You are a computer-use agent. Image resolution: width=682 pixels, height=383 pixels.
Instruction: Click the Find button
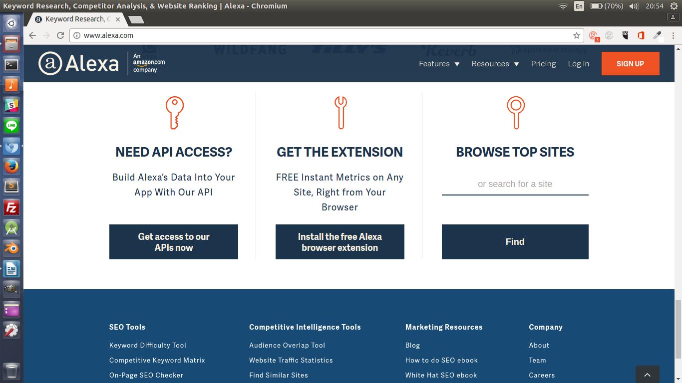[x=515, y=242]
